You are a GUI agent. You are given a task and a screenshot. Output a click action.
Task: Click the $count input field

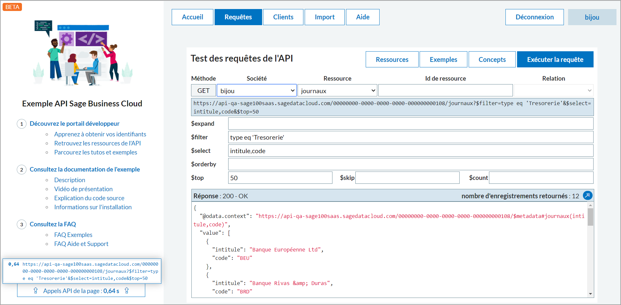pos(541,178)
